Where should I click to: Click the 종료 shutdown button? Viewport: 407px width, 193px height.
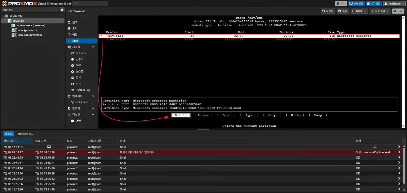tap(342, 11)
